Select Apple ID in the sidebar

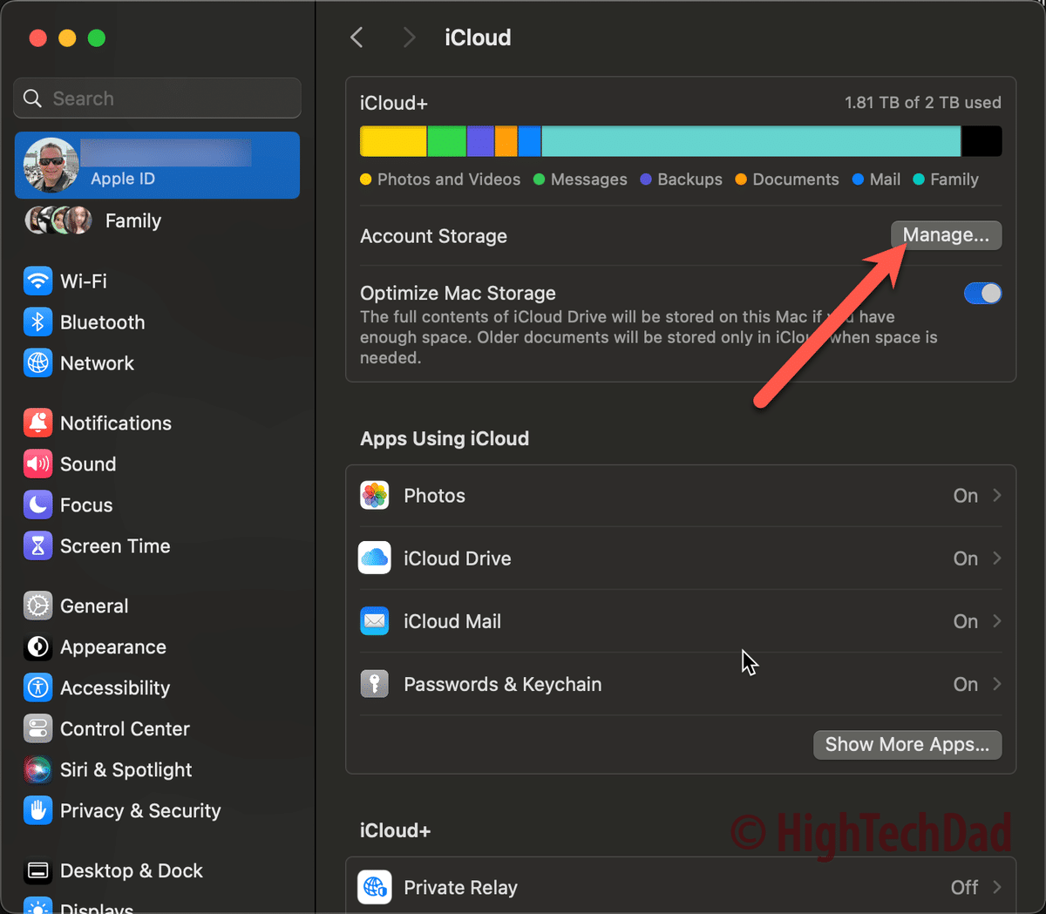[157, 165]
